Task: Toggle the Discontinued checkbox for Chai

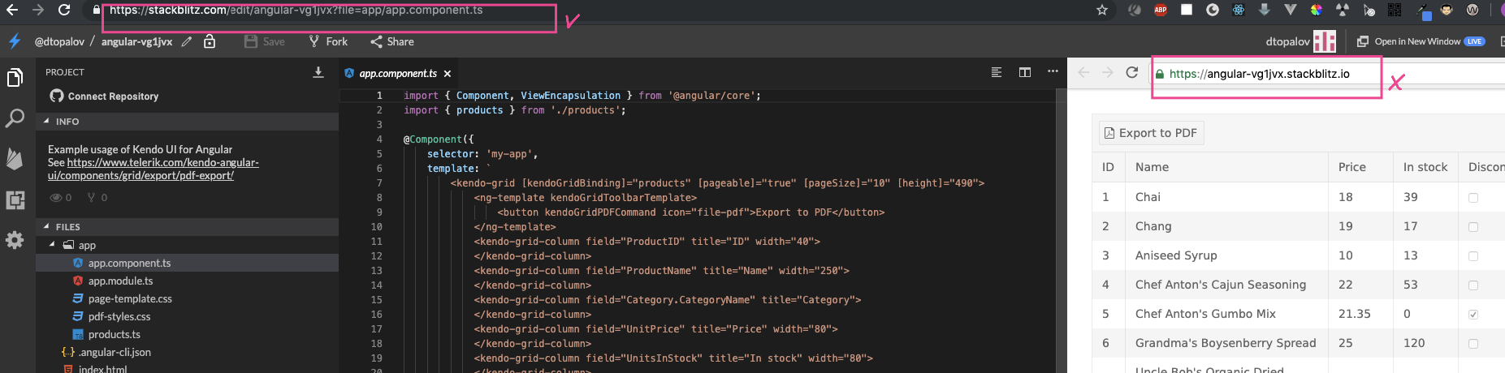Action: (1473, 198)
